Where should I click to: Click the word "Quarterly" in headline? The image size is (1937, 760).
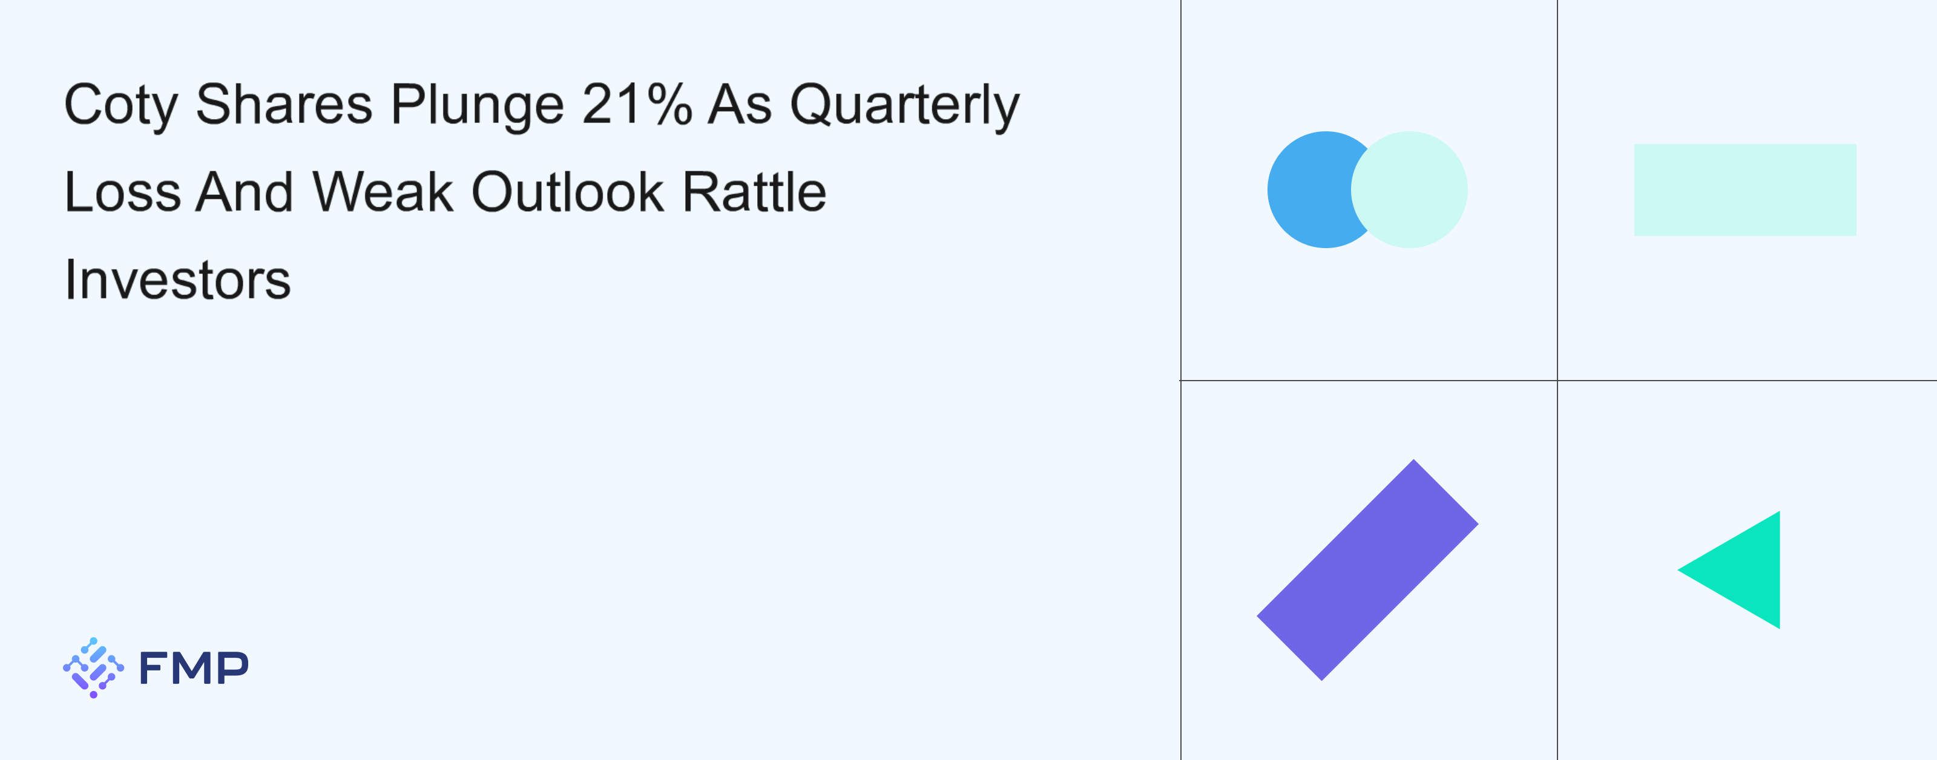click(x=904, y=106)
